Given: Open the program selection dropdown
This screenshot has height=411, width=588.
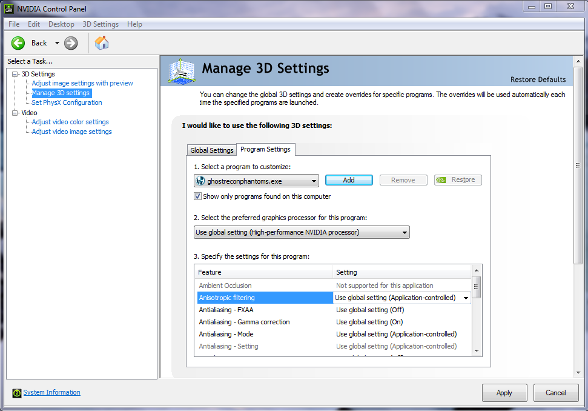Looking at the screenshot, I should pyautogui.click(x=256, y=181).
